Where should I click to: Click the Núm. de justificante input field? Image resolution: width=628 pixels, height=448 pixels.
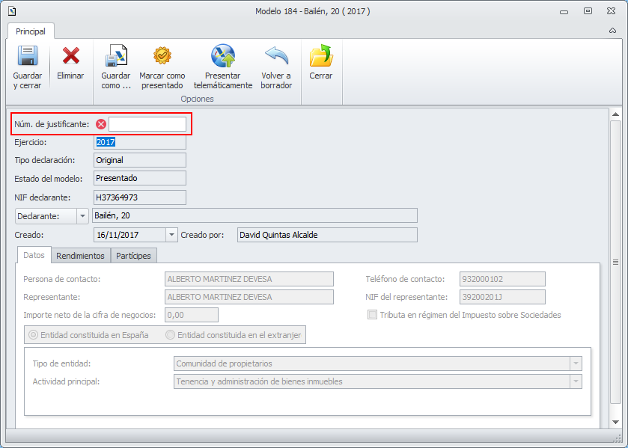[147, 124]
